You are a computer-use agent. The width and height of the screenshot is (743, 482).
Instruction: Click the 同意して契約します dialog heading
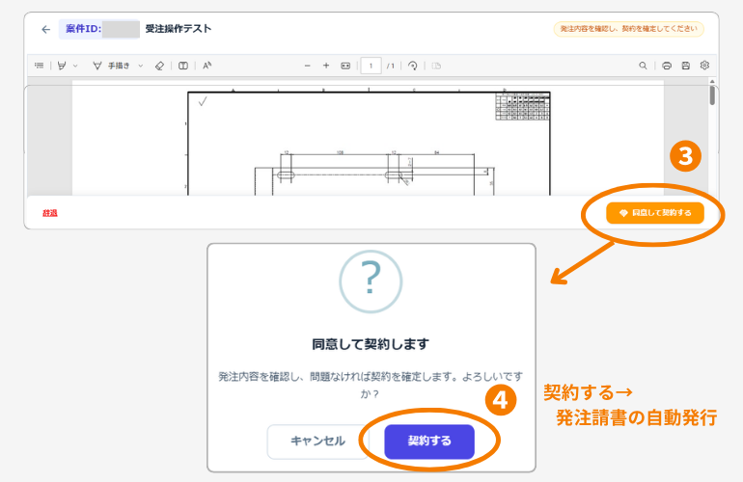tap(371, 344)
